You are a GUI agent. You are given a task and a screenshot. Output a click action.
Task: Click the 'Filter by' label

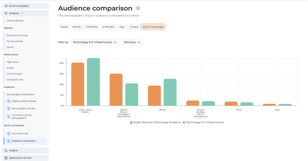point(63,42)
